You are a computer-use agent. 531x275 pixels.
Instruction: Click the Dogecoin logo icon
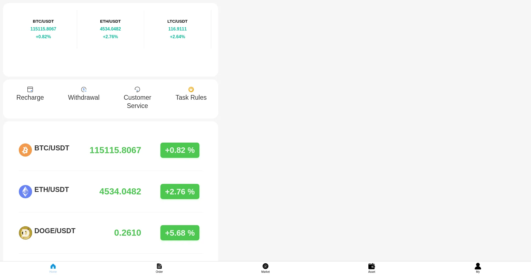(x=25, y=233)
